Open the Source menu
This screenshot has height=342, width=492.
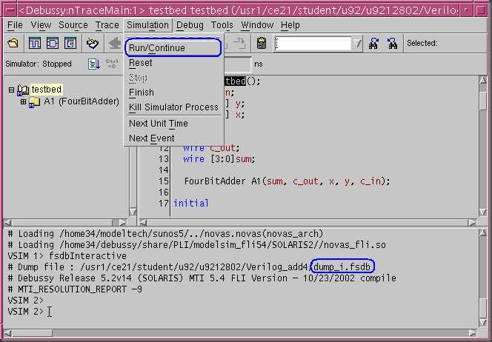[73, 24]
